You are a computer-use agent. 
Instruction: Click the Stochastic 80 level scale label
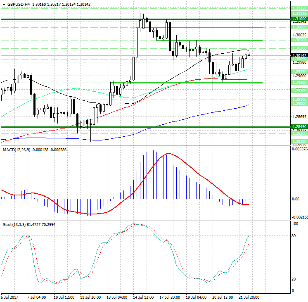point(294,236)
